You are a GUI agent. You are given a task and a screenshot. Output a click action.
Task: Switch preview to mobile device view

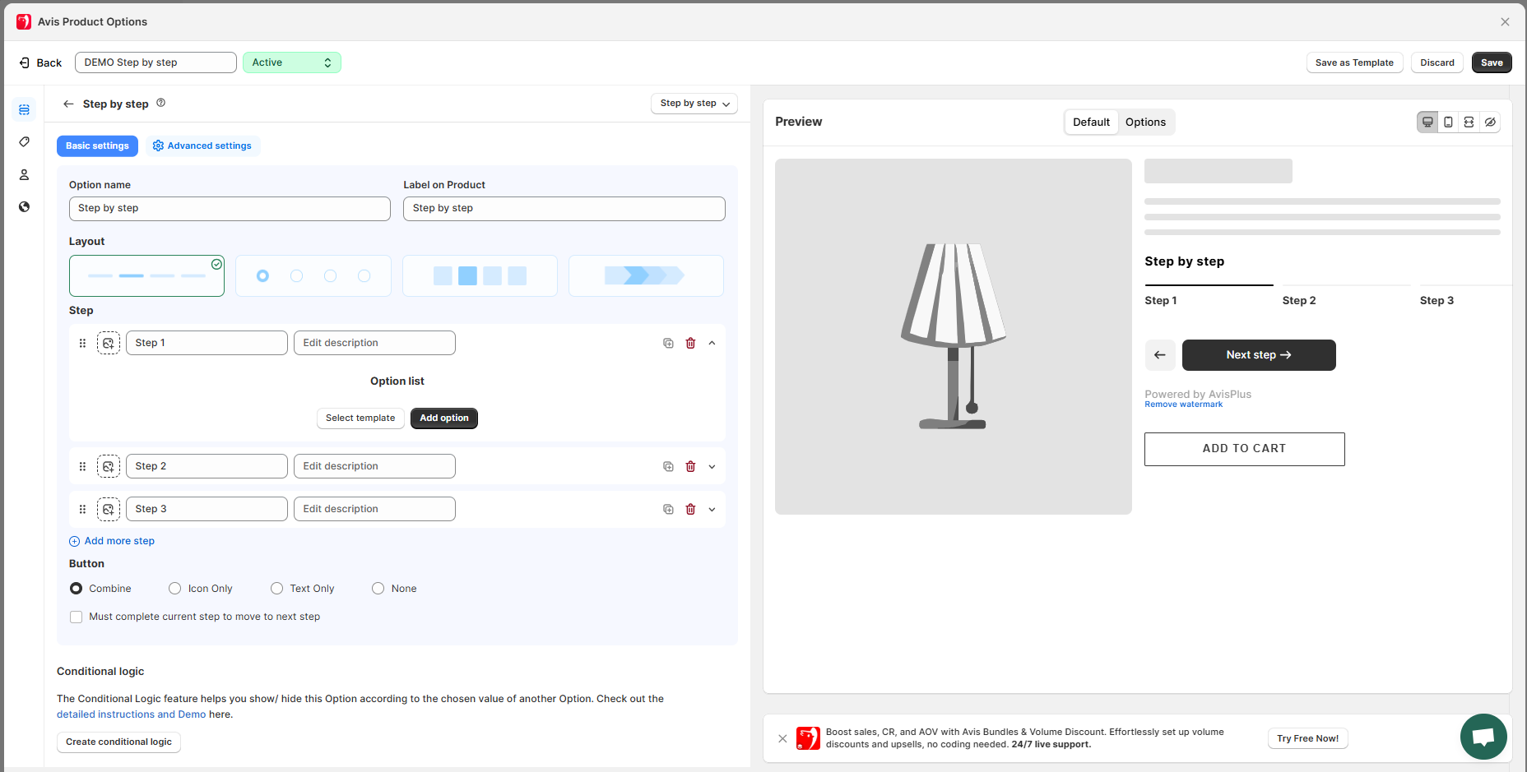(1448, 123)
